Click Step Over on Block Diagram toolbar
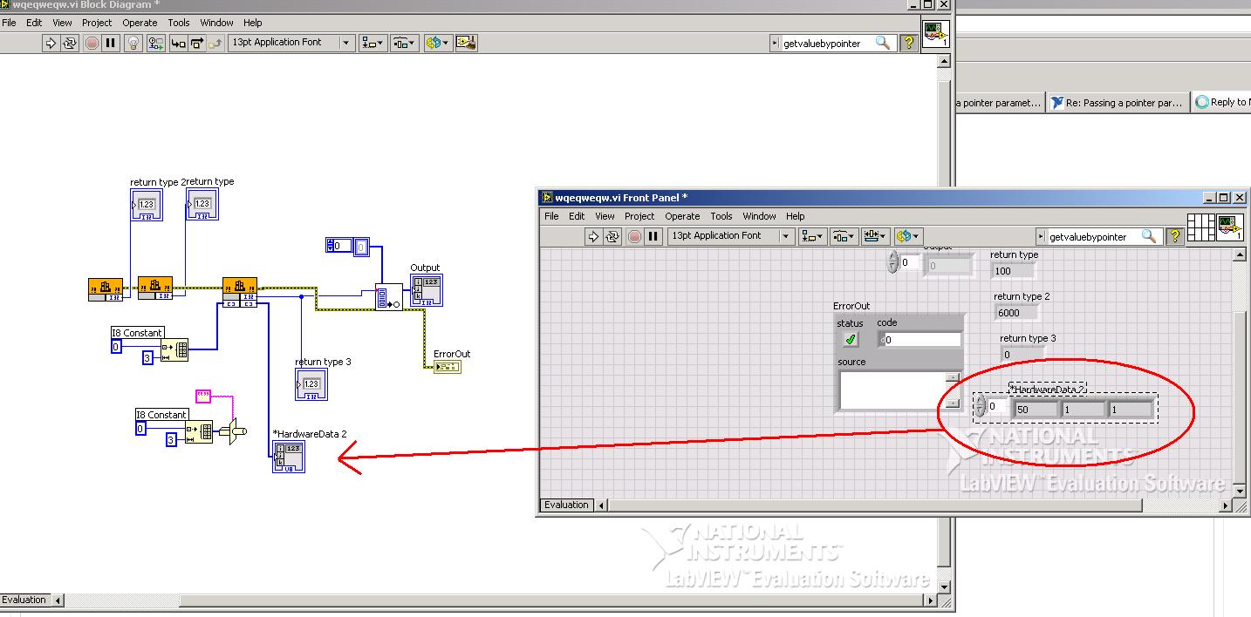This screenshot has width=1251, height=617. tap(196, 43)
